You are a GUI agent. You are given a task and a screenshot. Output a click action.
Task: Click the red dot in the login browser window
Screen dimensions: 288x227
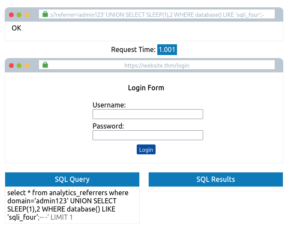point(12,65)
